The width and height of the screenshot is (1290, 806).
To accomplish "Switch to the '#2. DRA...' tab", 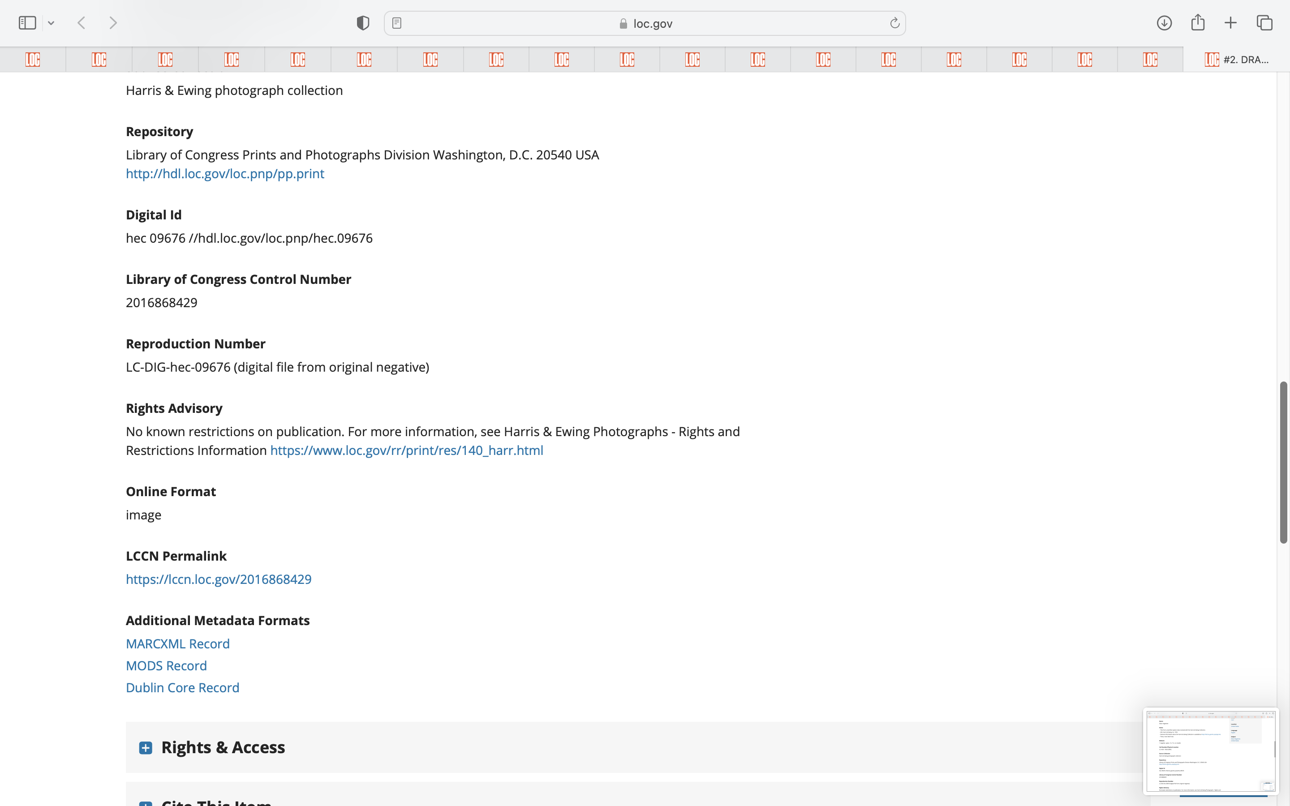I will [x=1237, y=60].
